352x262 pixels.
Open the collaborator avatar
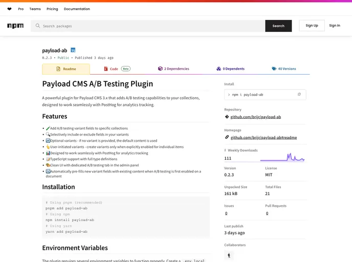229,255
